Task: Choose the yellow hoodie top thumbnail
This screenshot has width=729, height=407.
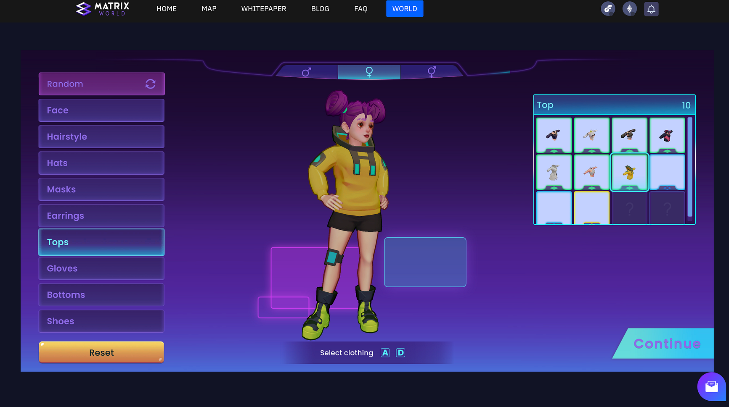Action: (x=629, y=172)
